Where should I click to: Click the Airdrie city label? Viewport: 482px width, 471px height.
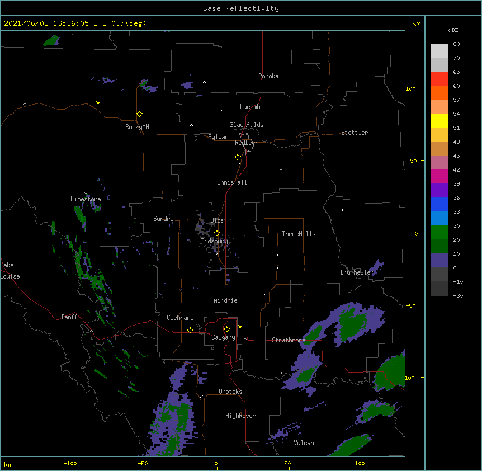[225, 300]
